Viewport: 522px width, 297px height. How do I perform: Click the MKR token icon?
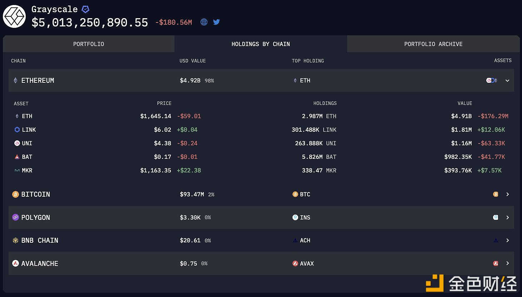coord(17,170)
